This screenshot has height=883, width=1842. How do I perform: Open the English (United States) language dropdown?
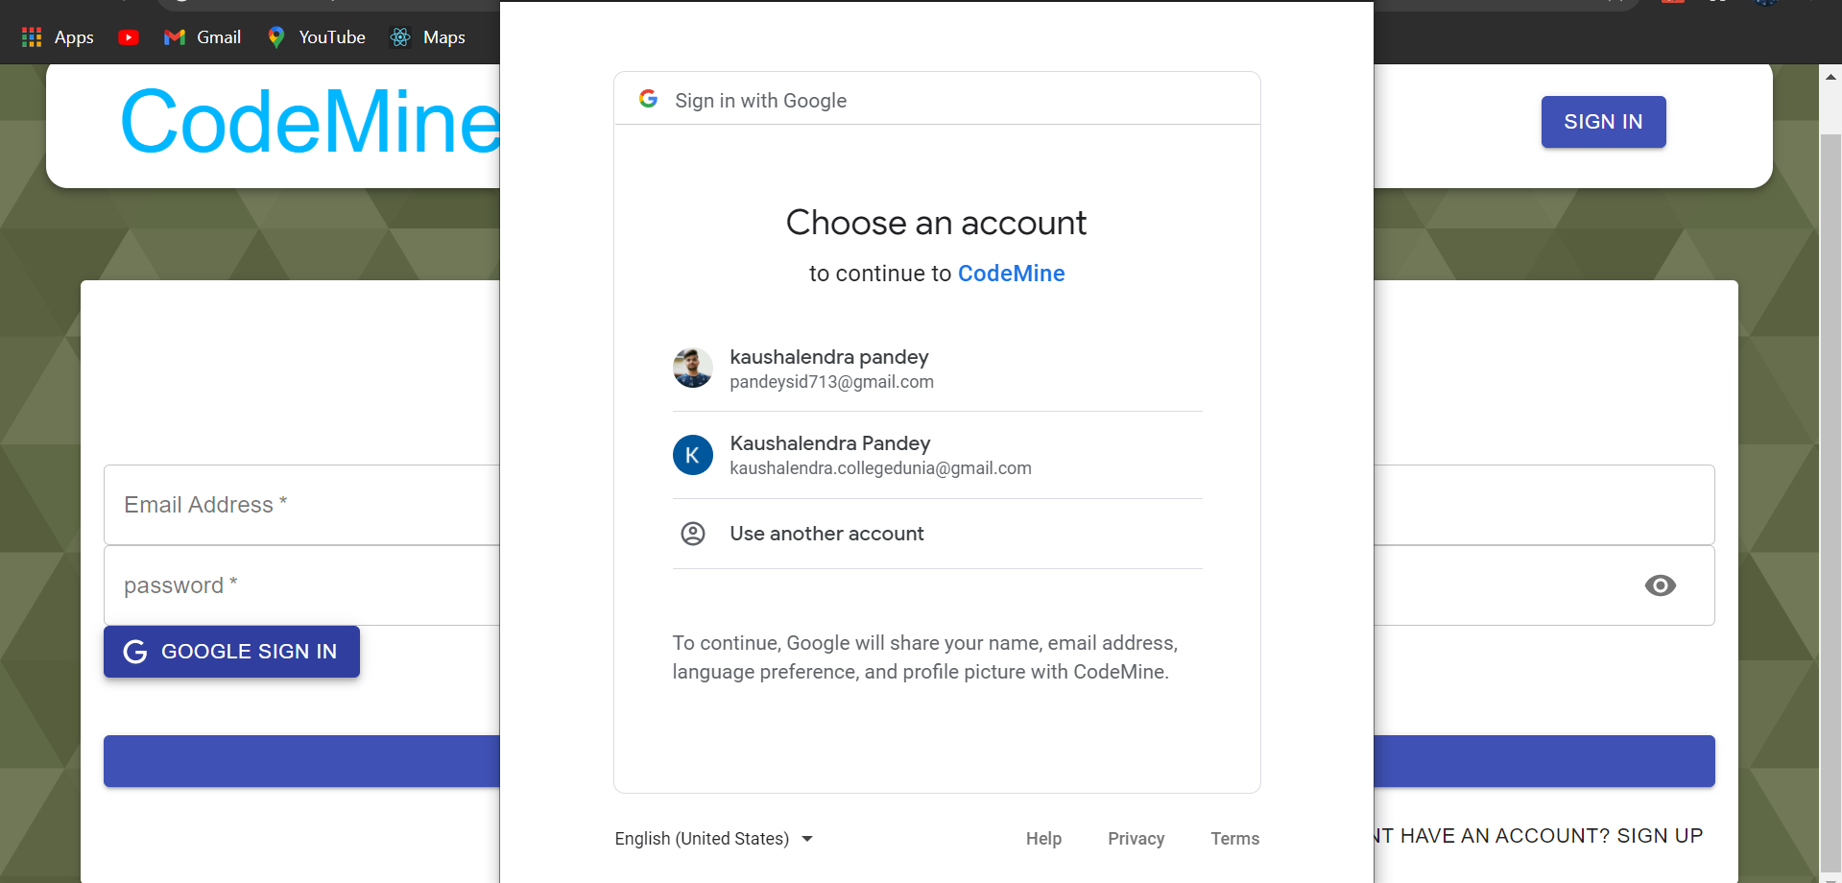click(713, 838)
